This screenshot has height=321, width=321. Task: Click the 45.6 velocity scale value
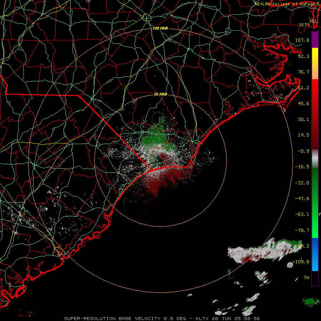(x=304, y=103)
